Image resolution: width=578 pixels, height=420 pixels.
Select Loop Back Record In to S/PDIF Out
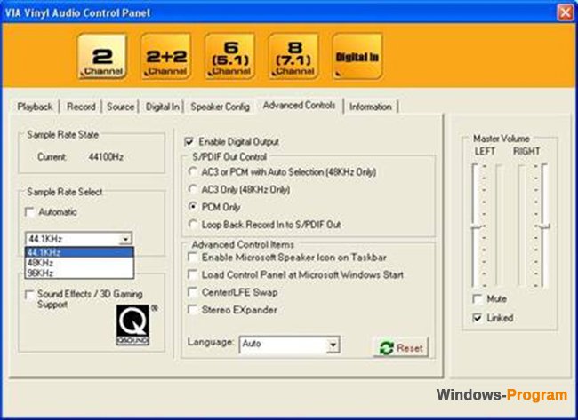pyautogui.click(x=193, y=224)
